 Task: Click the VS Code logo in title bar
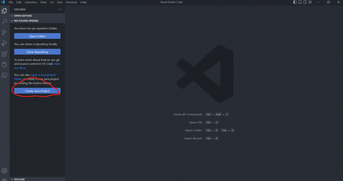(3, 2)
